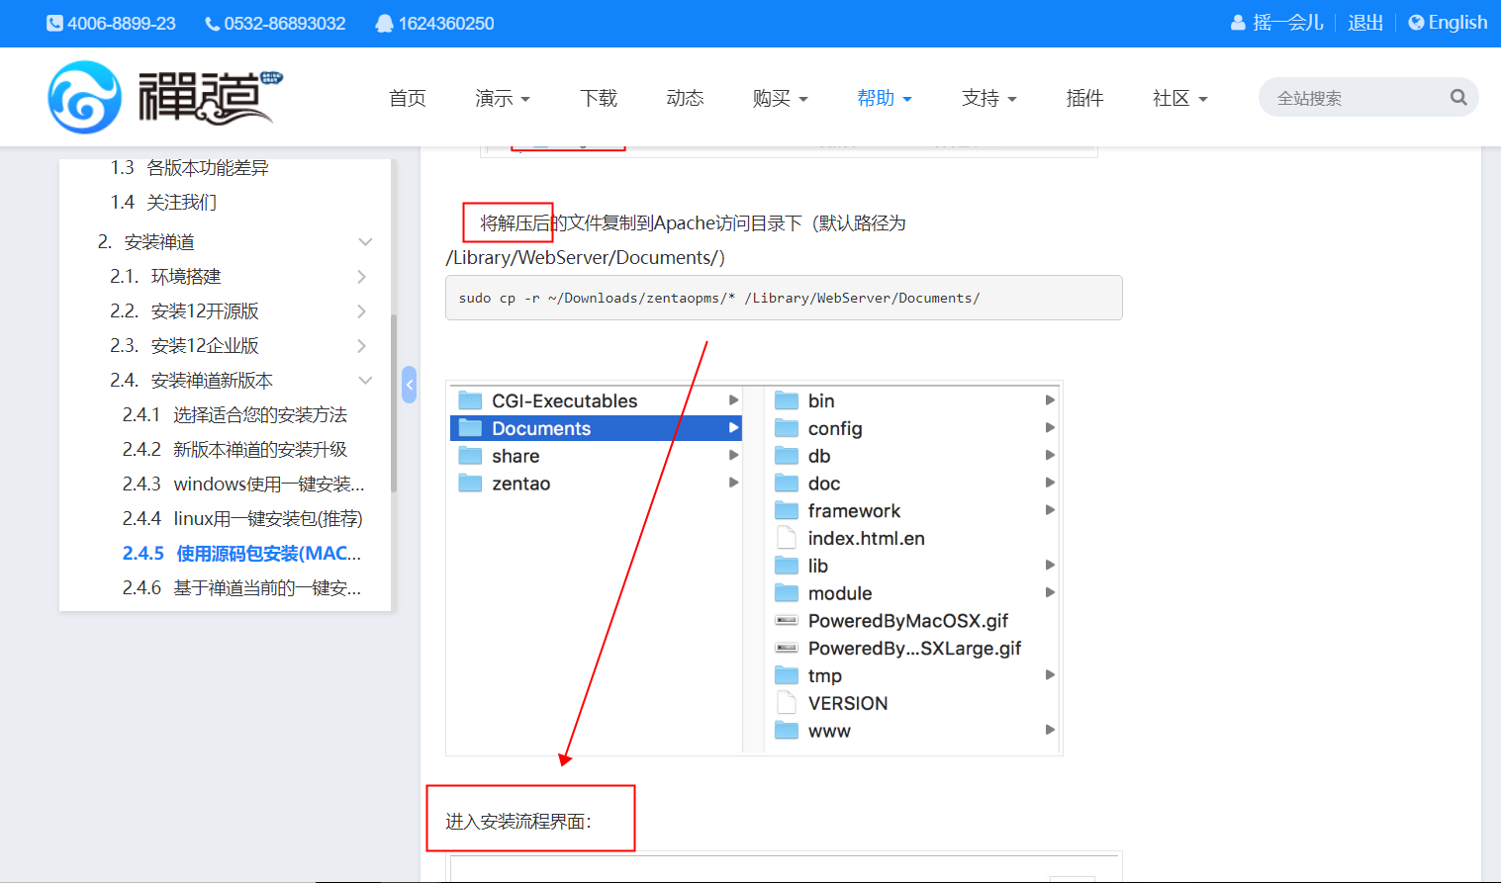
Task: Switch language to English
Action: pos(1448,23)
